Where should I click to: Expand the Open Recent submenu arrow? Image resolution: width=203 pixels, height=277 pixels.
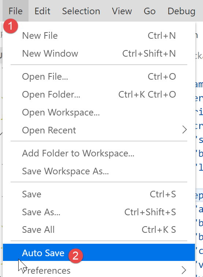coord(184,130)
